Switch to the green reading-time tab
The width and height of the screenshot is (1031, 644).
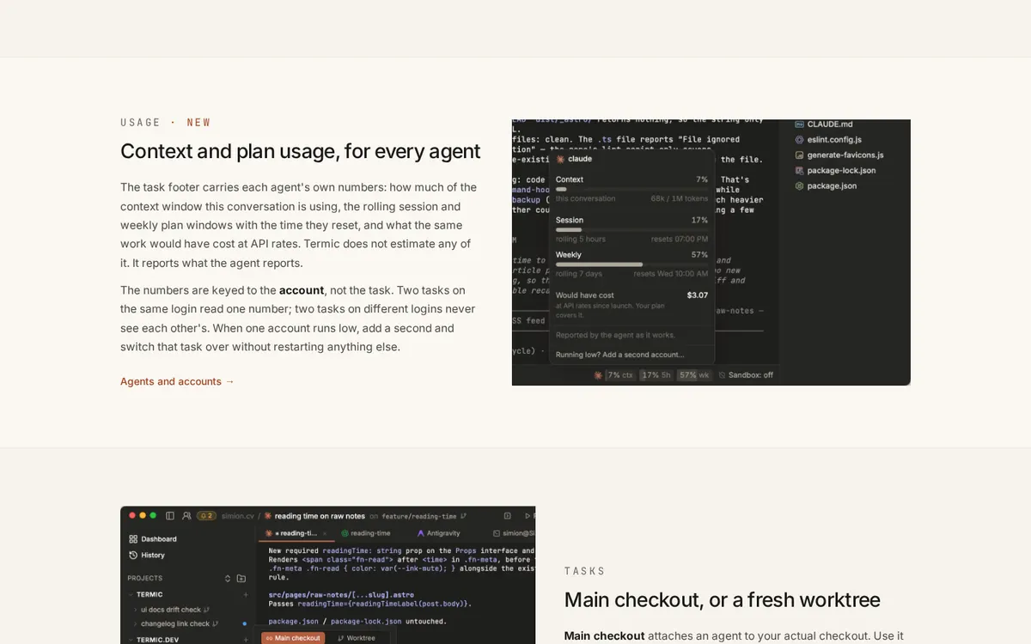pyautogui.click(x=367, y=533)
